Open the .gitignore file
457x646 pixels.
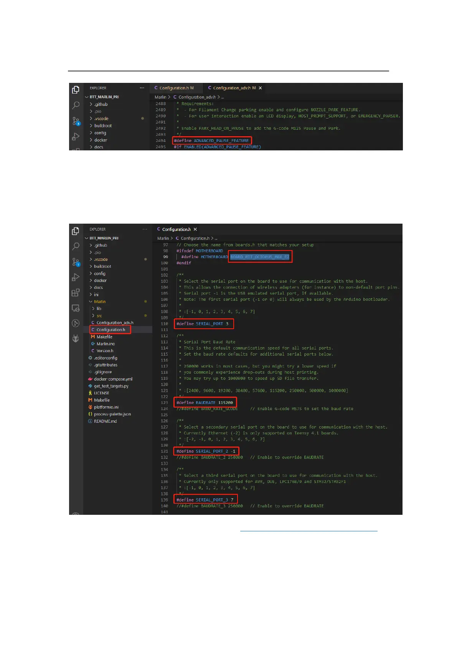pos(103,372)
